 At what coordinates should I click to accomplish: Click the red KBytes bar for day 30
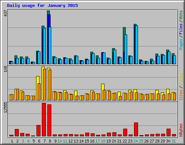tap(168, 132)
